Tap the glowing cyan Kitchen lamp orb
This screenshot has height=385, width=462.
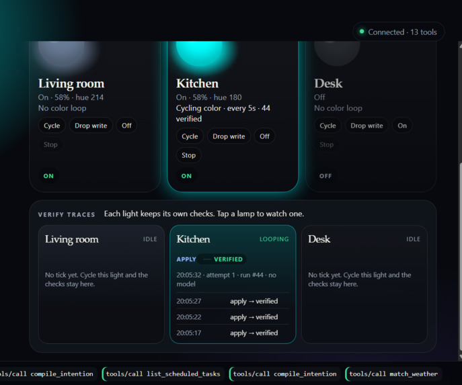(199, 53)
